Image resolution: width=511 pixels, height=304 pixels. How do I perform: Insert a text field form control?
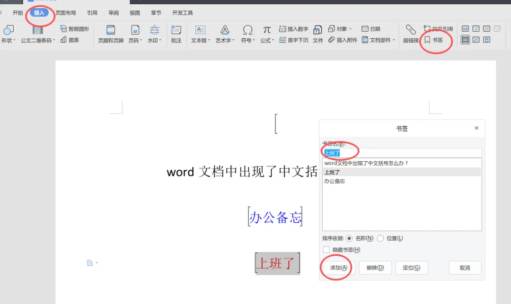point(466,29)
